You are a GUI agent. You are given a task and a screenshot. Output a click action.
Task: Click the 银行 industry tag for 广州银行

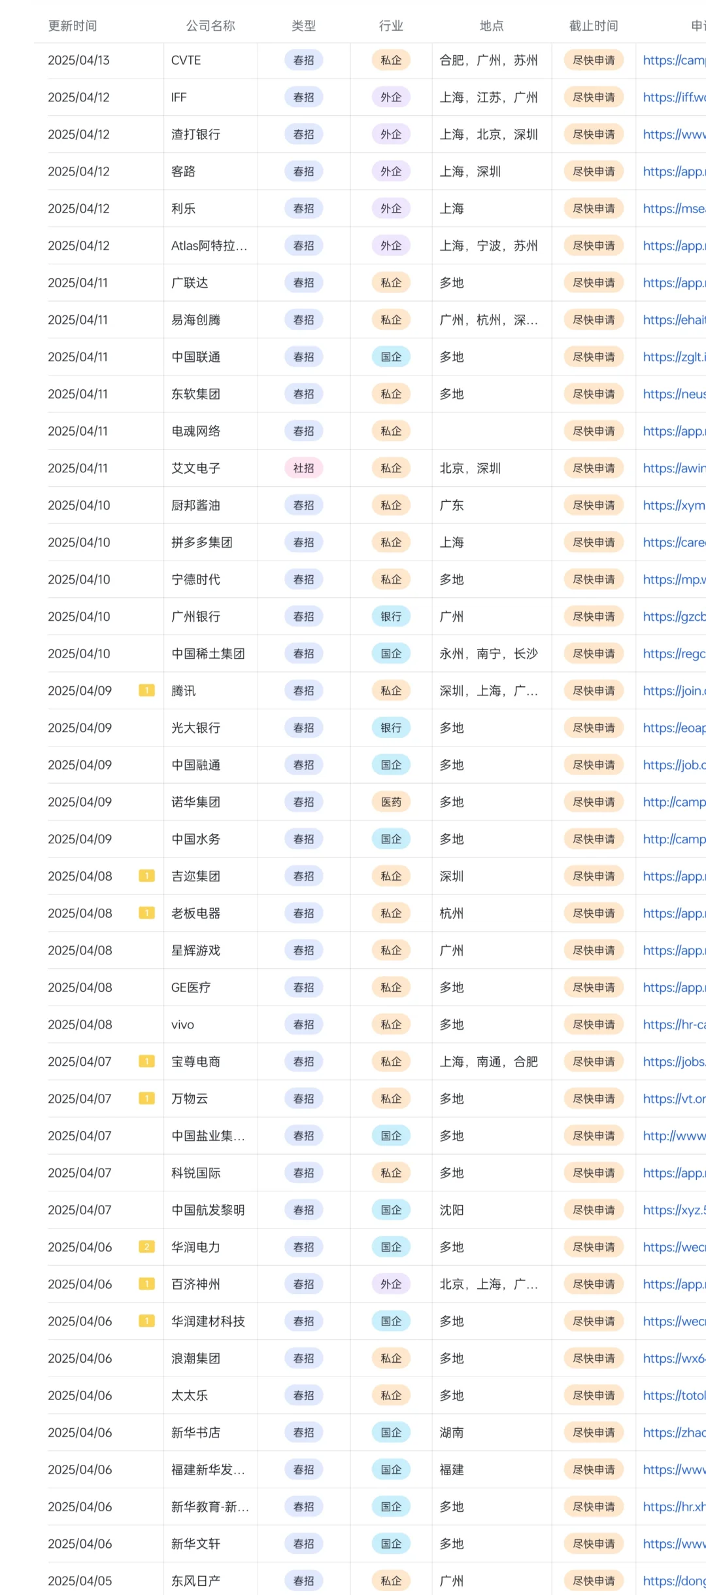click(391, 616)
